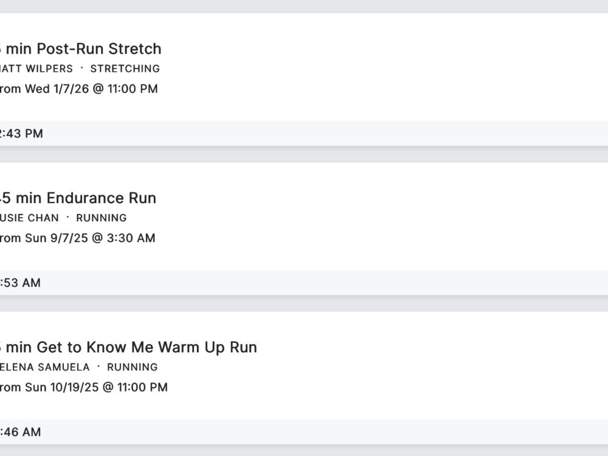The image size is (608, 456).
Task: Click the :53 AM timestamp footer
Action: tap(21, 283)
